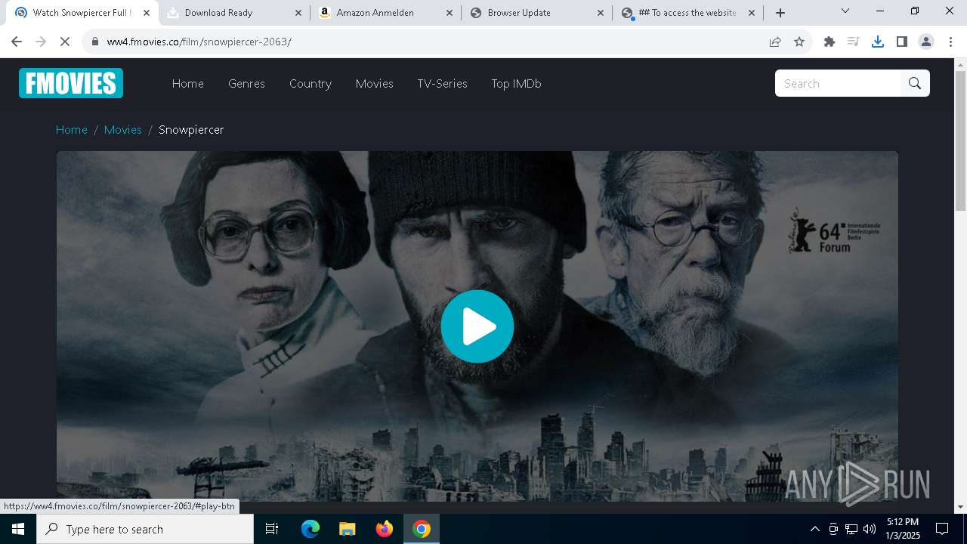Click the taskbar search box
Image resolution: width=967 pixels, height=544 pixels.
(x=145, y=529)
